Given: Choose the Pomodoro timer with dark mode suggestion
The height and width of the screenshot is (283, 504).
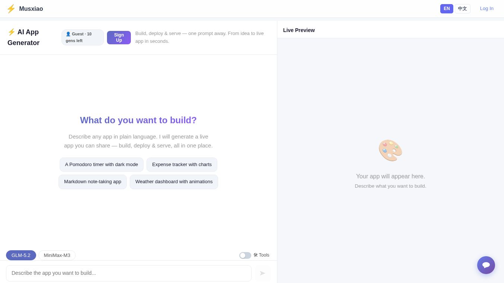Looking at the screenshot, I should point(101,165).
